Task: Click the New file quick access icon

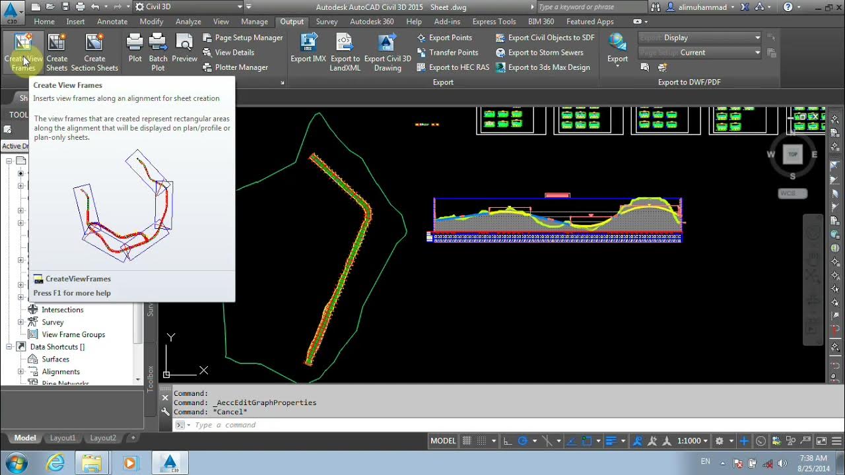Action: pos(36,7)
